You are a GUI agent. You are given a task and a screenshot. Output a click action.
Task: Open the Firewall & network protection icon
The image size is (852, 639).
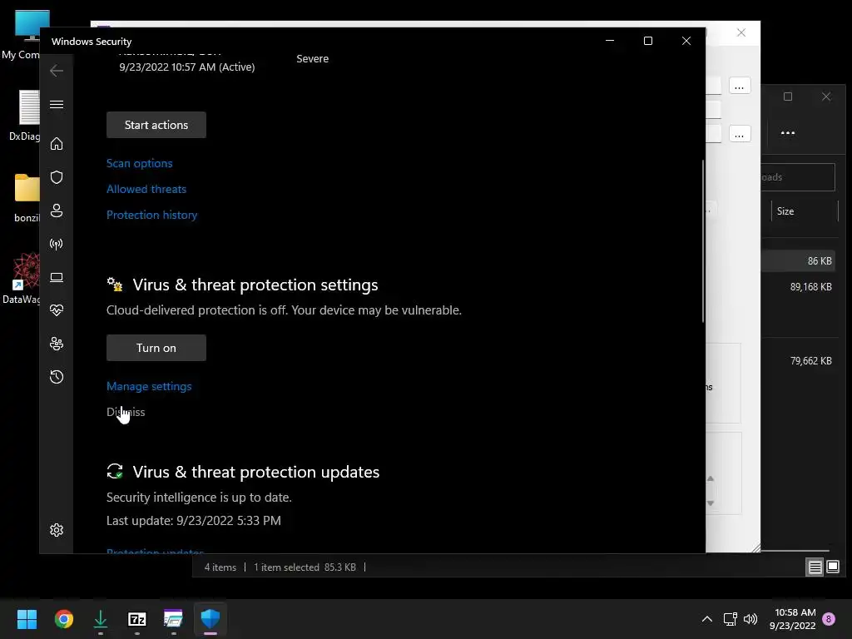coord(57,244)
